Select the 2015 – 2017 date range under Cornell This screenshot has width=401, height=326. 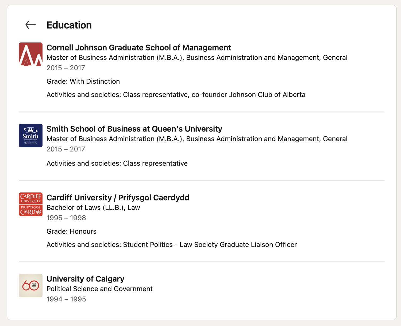[x=65, y=68]
